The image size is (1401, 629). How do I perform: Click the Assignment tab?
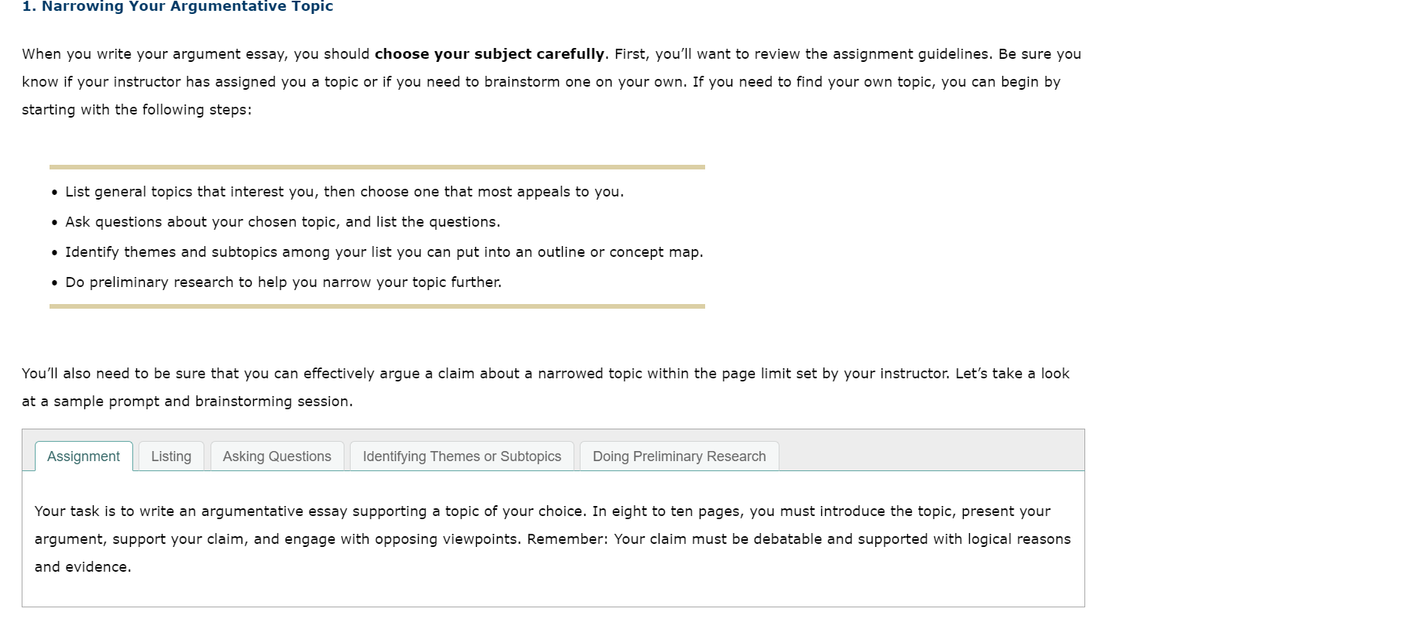pyautogui.click(x=84, y=456)
